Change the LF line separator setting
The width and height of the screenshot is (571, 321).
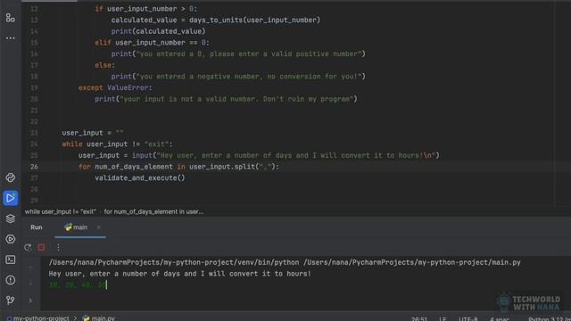[x=443, y=319]
